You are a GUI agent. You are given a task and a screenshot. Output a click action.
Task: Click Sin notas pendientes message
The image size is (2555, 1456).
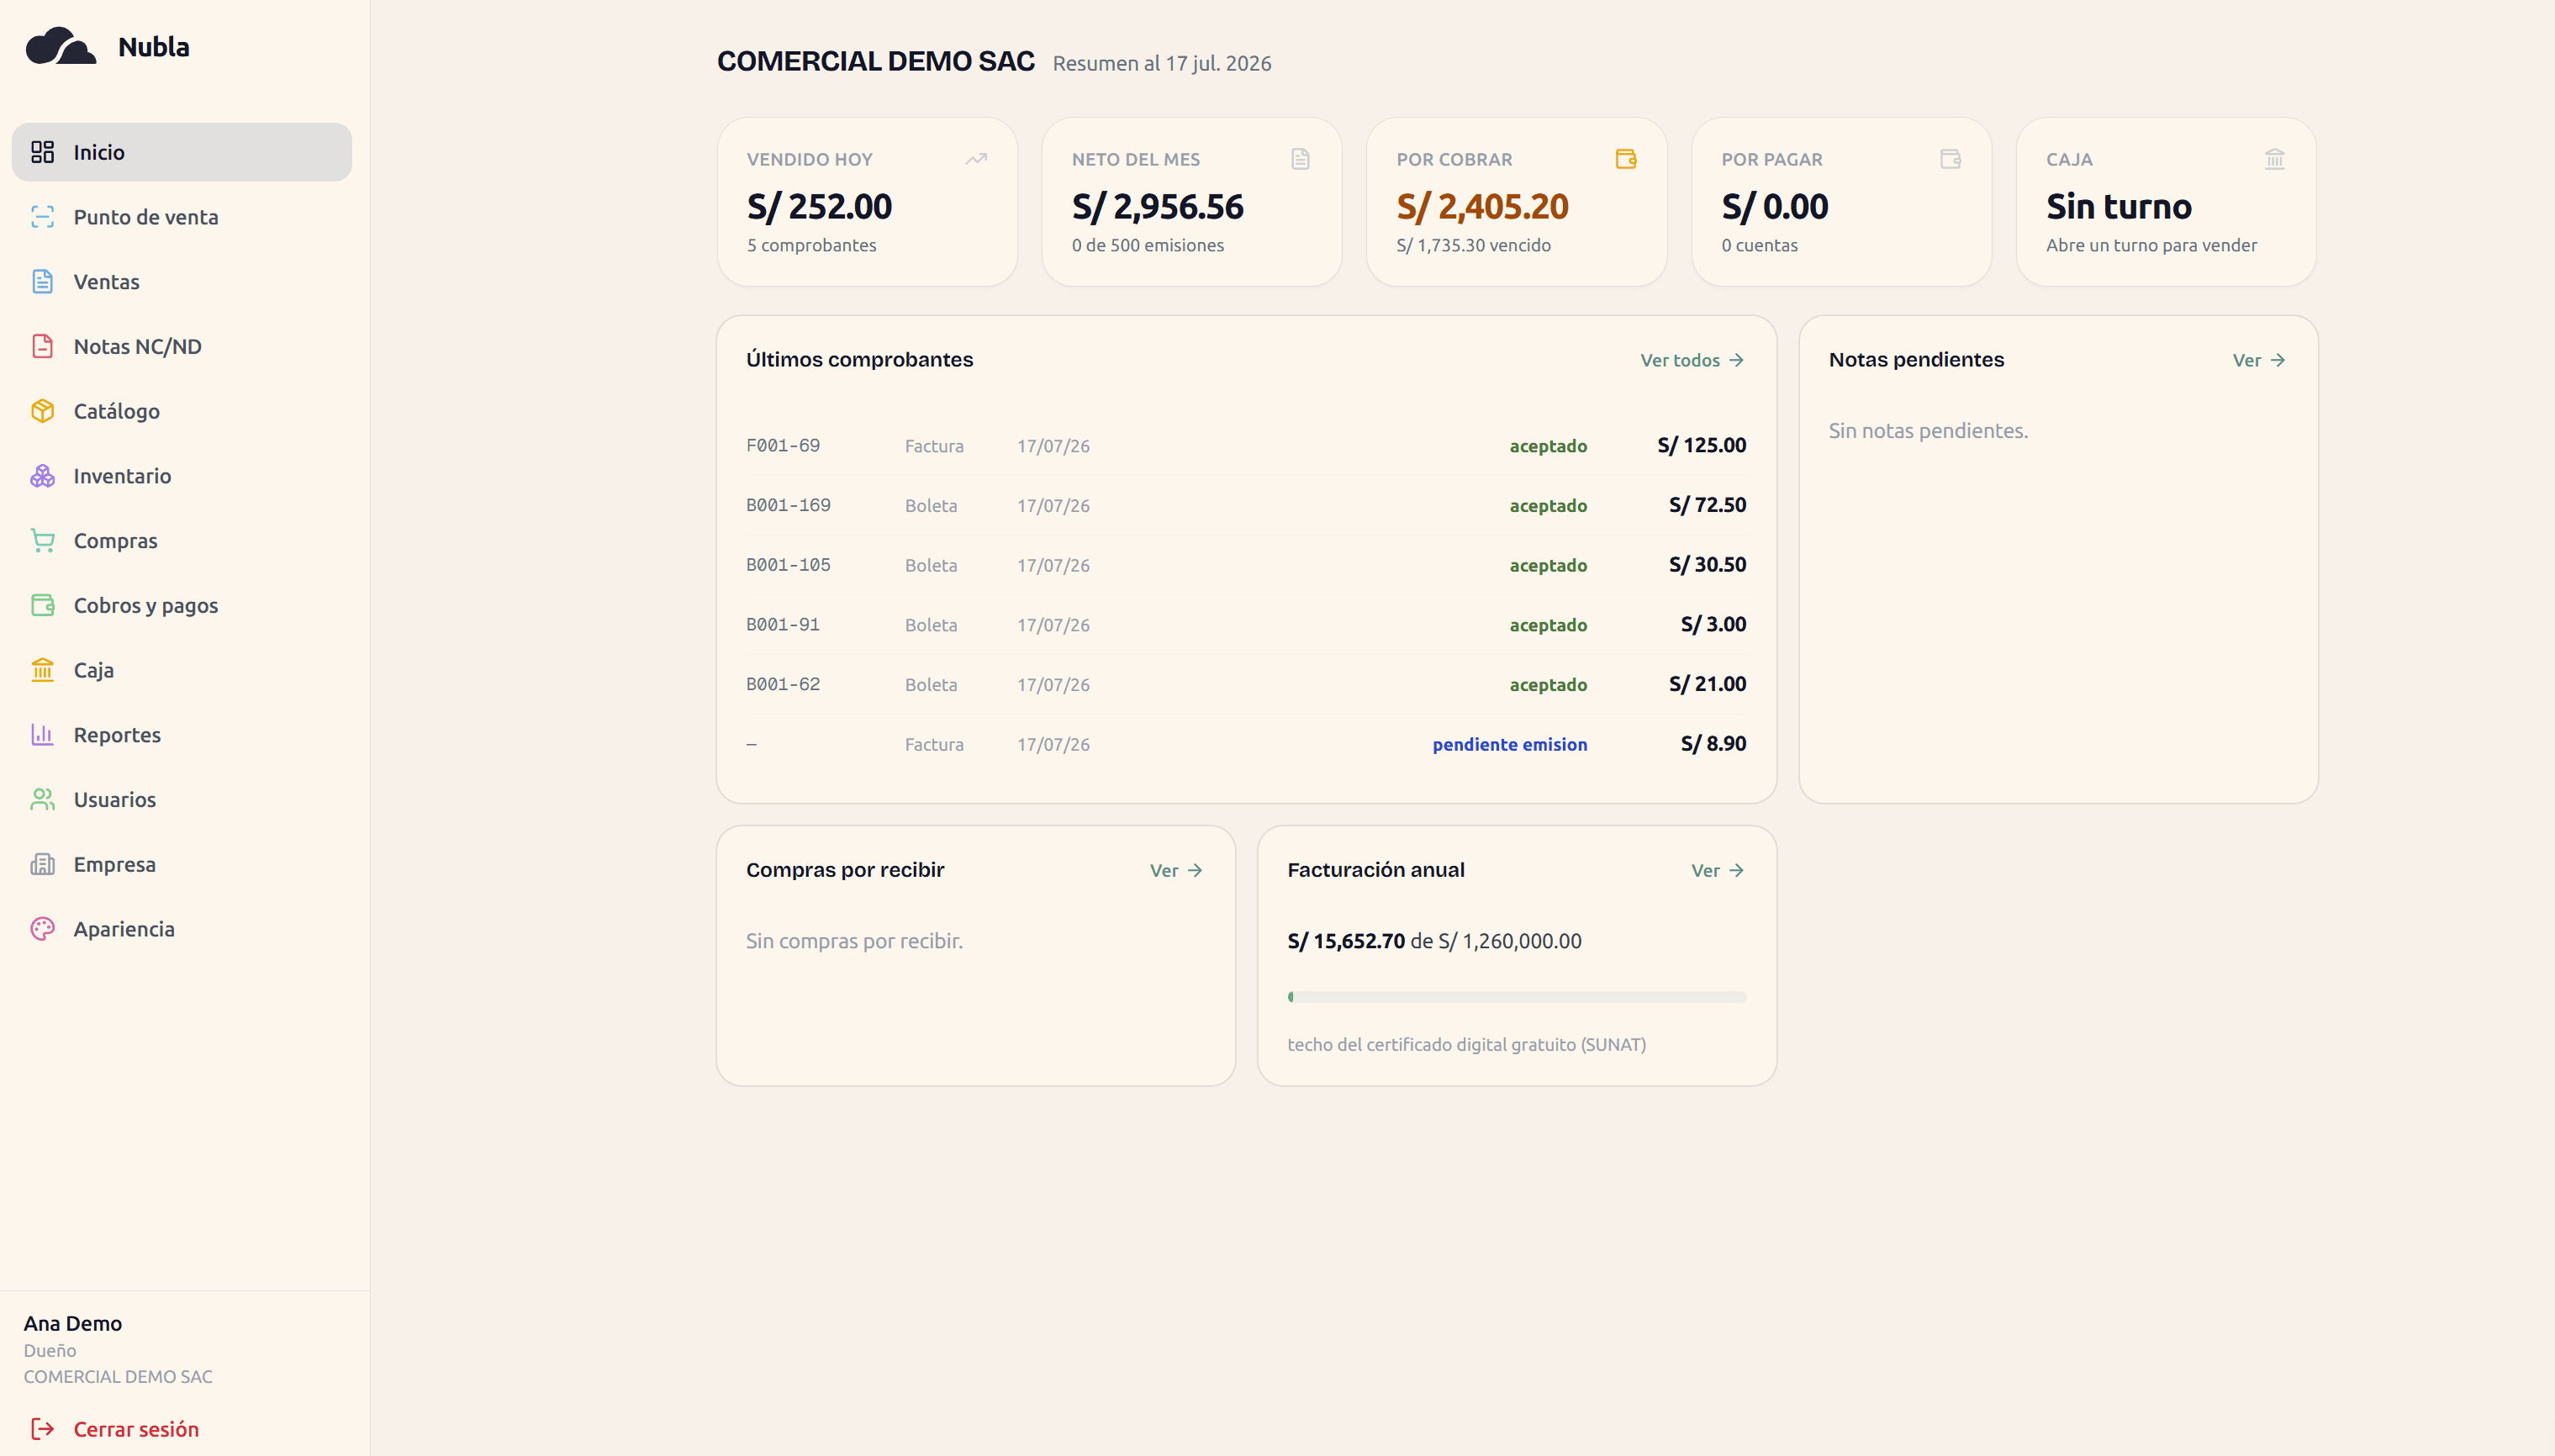pyautogui.click(x=1928, y=431)
